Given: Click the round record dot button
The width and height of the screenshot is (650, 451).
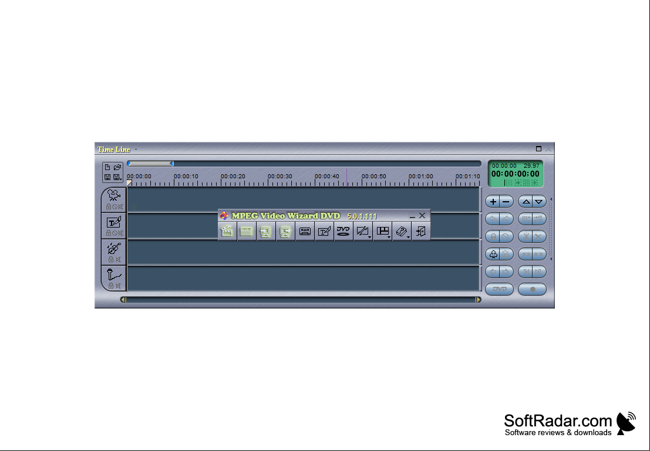Looking at the screenshot, I should 532,289.
